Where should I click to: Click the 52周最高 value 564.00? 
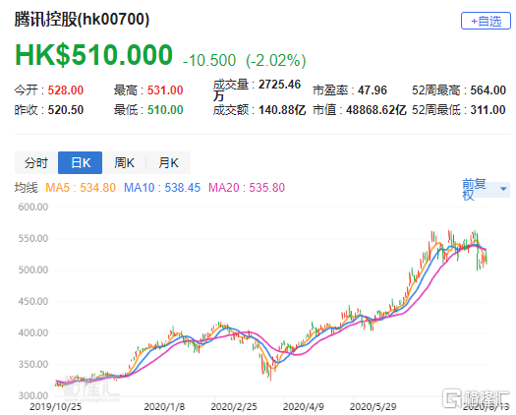488,90
